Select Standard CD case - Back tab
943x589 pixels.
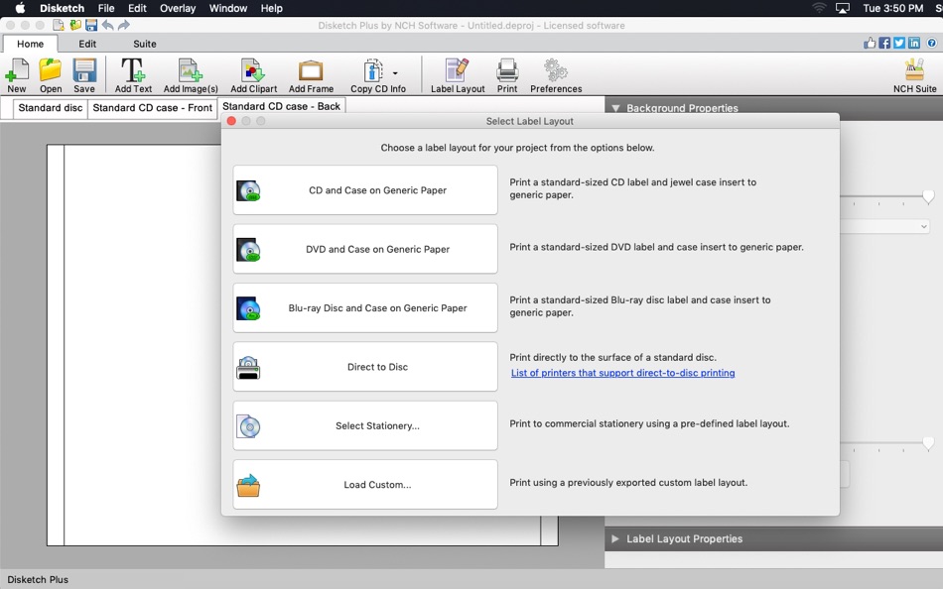pyautogui.click(x=281, y=106)
